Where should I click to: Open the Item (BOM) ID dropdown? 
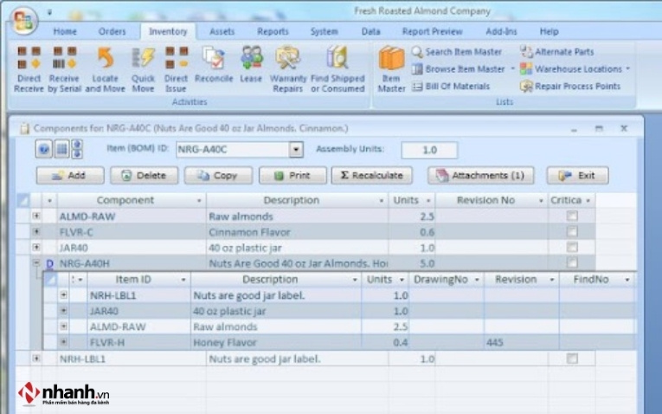(296, 150)
